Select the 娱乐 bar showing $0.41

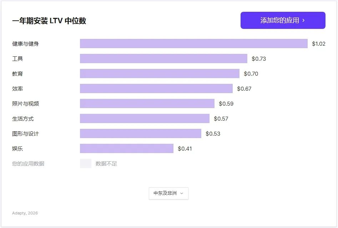point(127,148)
